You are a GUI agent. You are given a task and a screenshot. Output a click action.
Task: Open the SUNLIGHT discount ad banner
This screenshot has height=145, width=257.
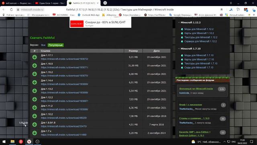tap(100, 23)
